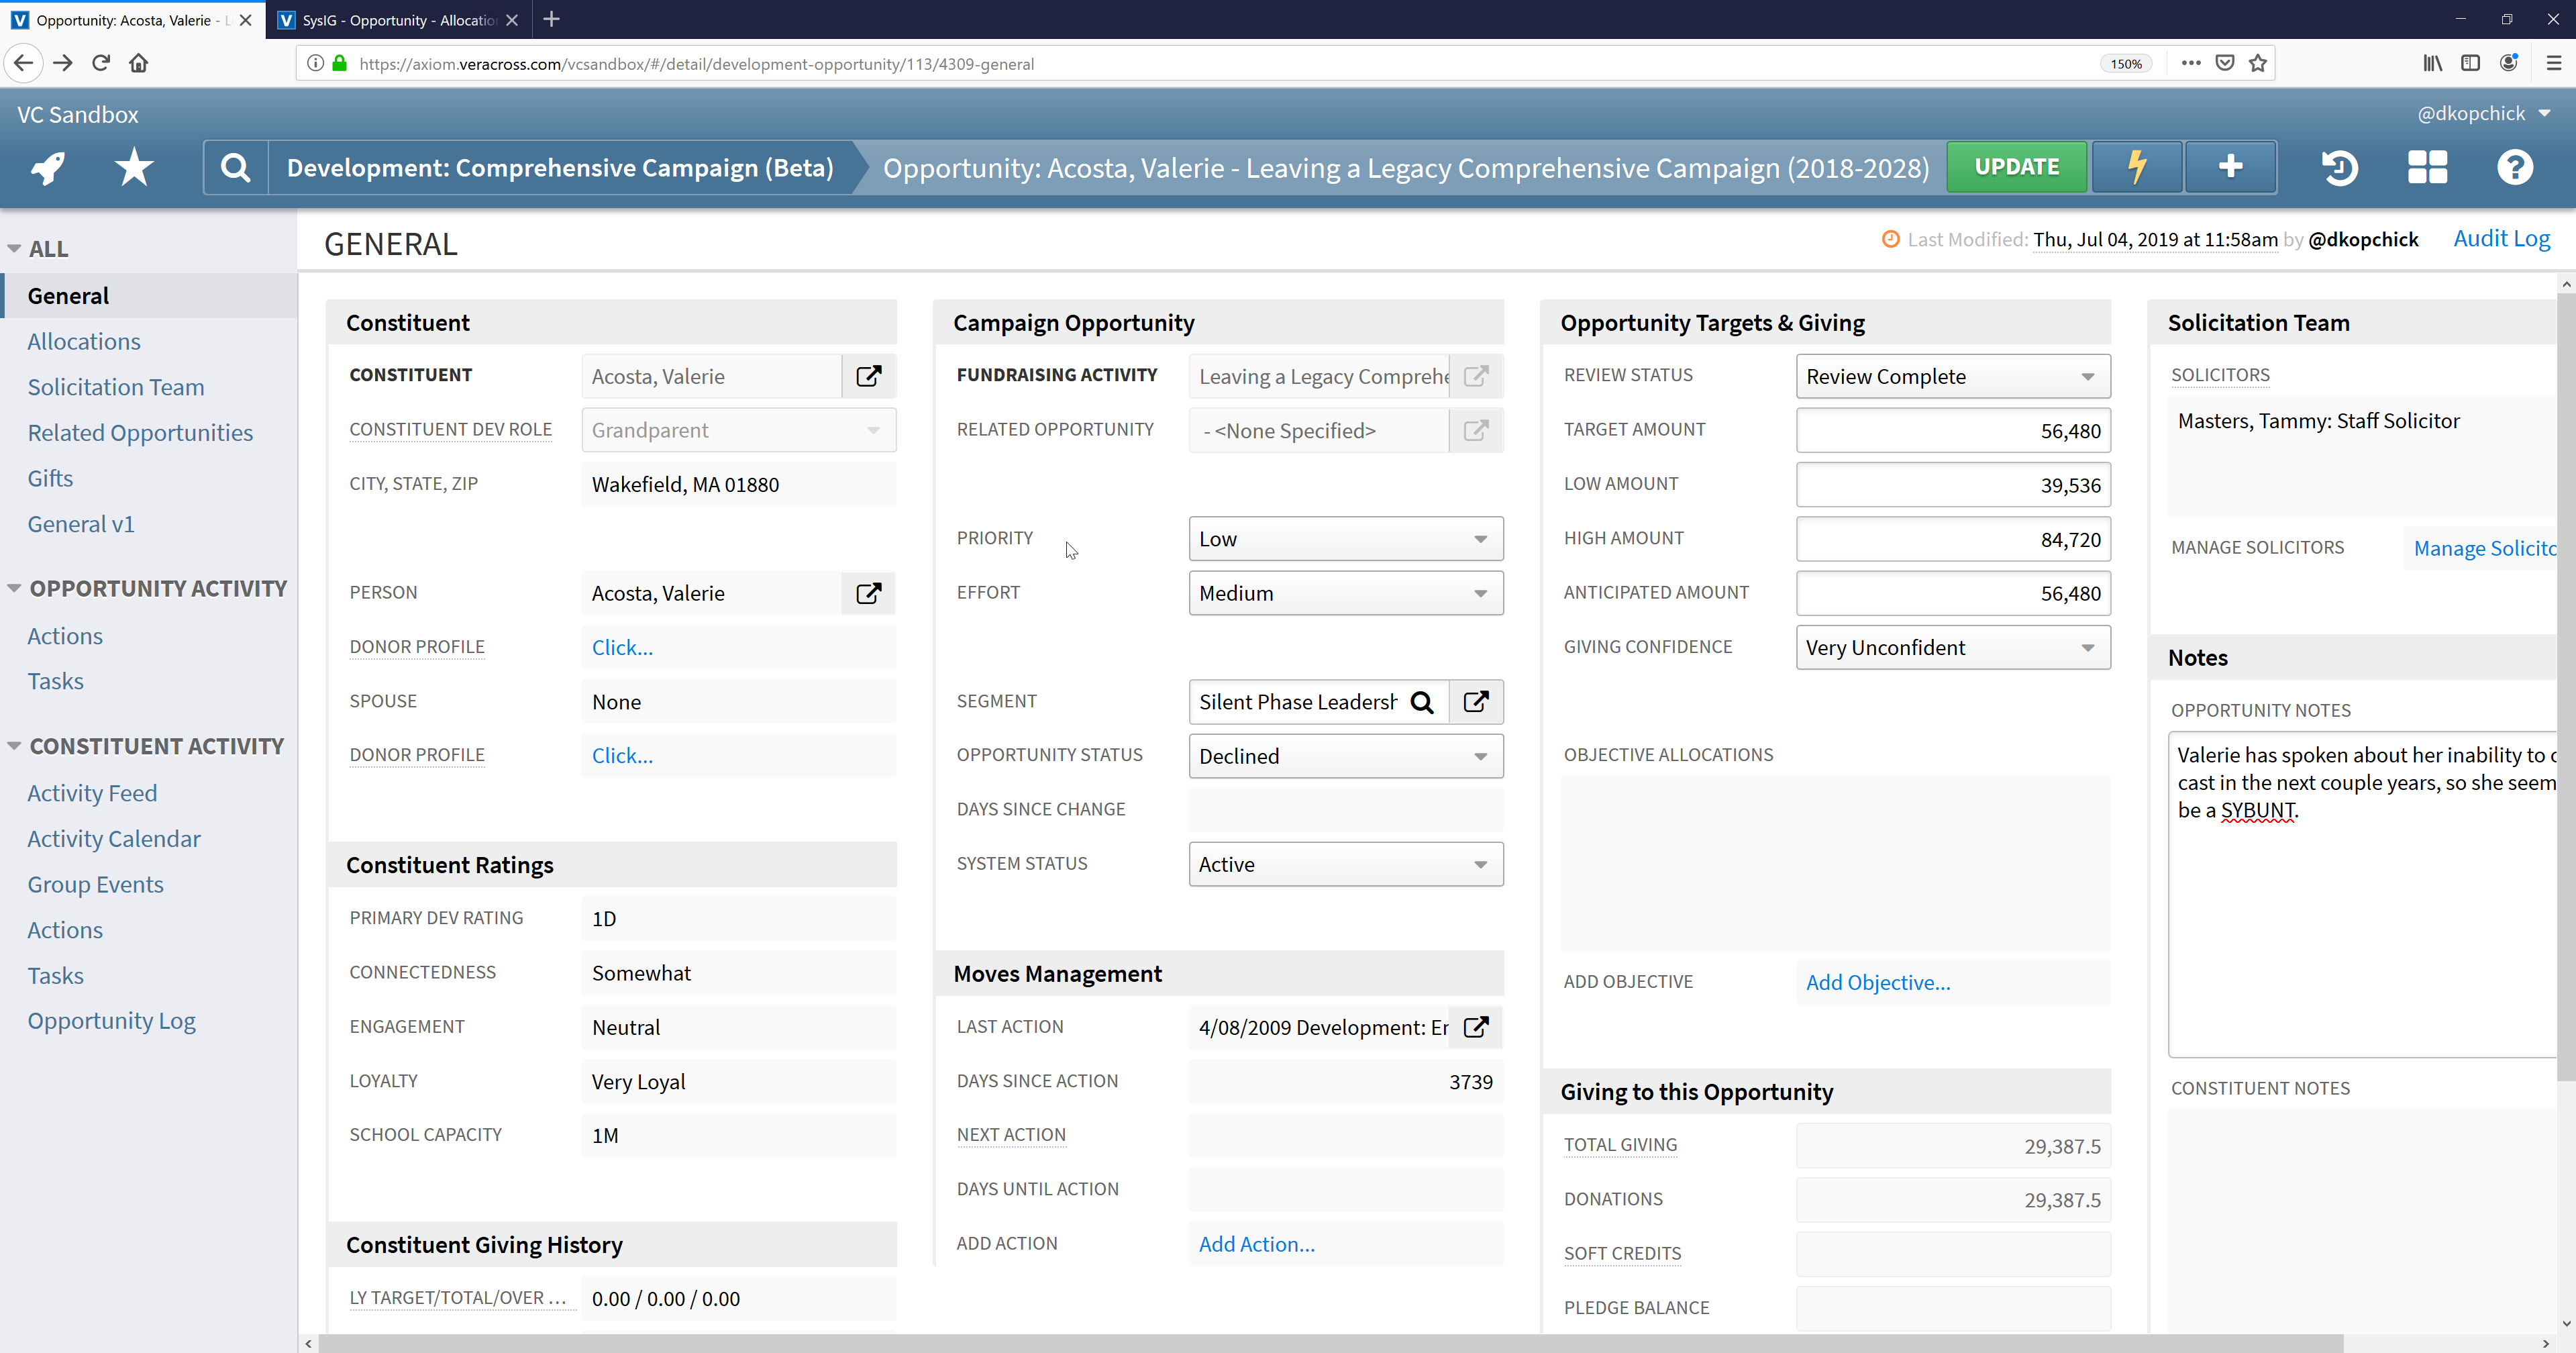This screenshot has height=1353, width=2576.
Task: Open the Last Action external link icon
Action: tap(1476, 1027)
